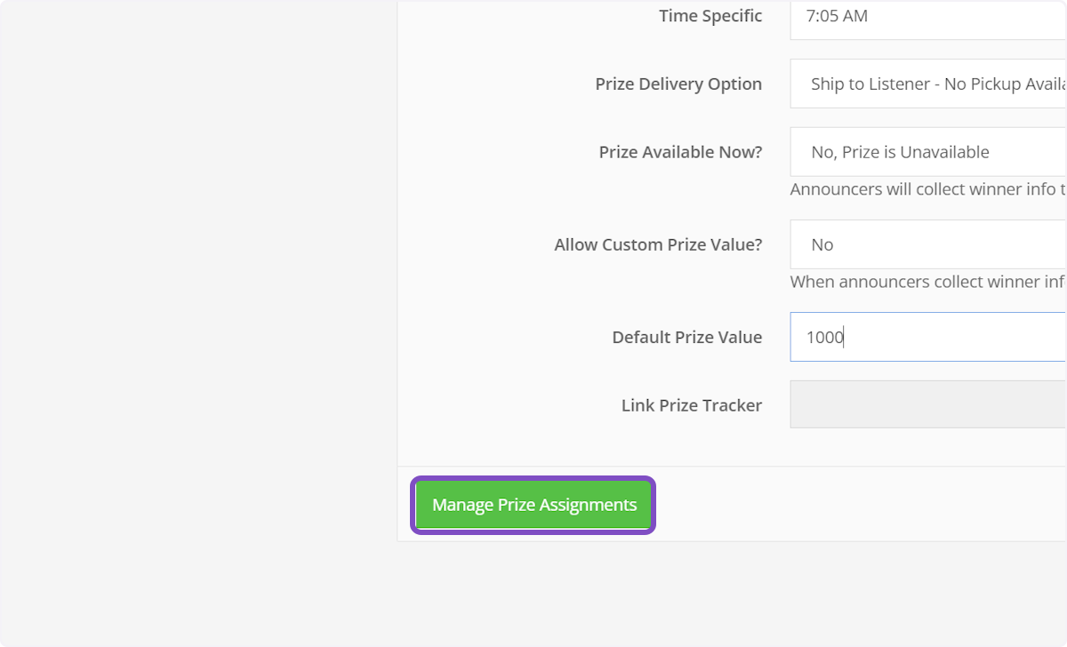Click the Time Specific label

(710, 16)
